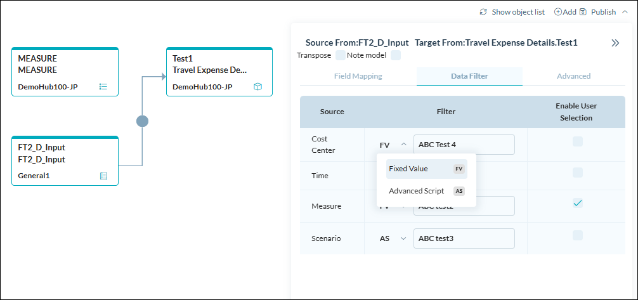Toggle the Note model checkbox
This screenshot has width=638, height=300.
click(396, 55)
